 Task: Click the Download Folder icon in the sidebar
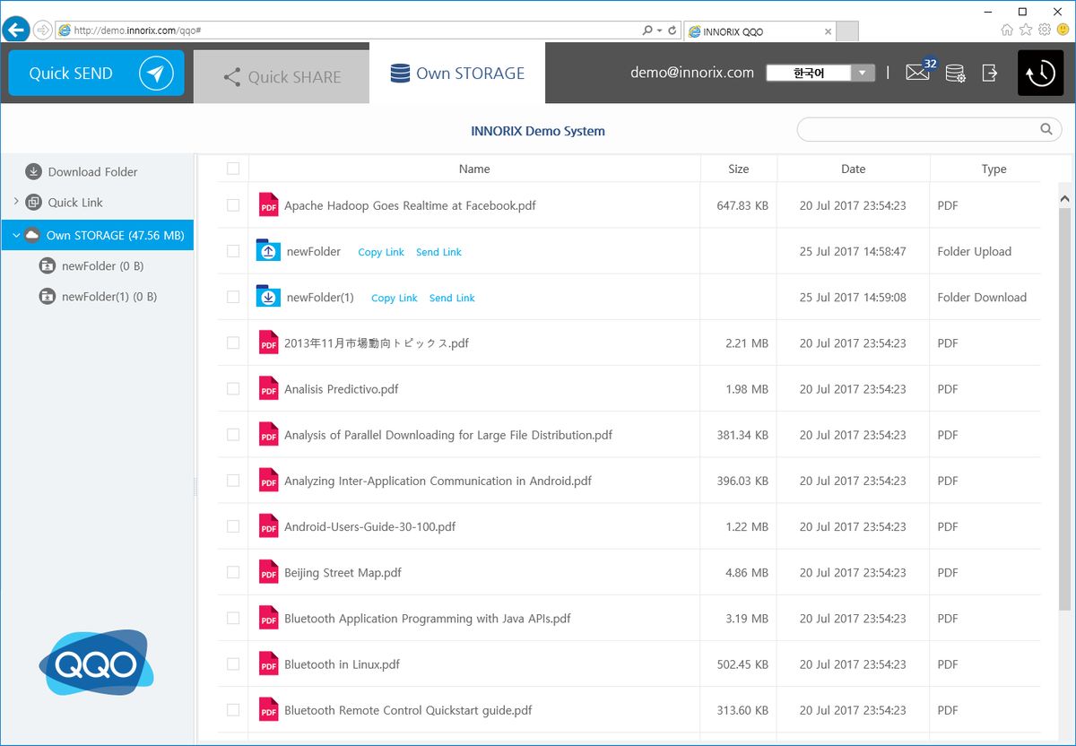coord(33,171)
